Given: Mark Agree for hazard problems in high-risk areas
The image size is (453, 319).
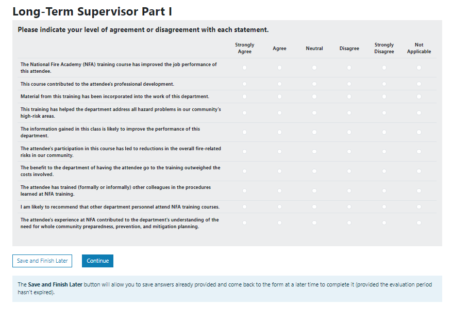Looking at the screenshot, I should (279, 113).
